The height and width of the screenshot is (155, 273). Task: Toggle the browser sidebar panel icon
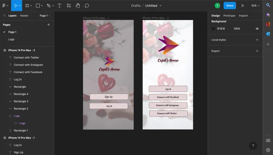[x=268, y=141]
